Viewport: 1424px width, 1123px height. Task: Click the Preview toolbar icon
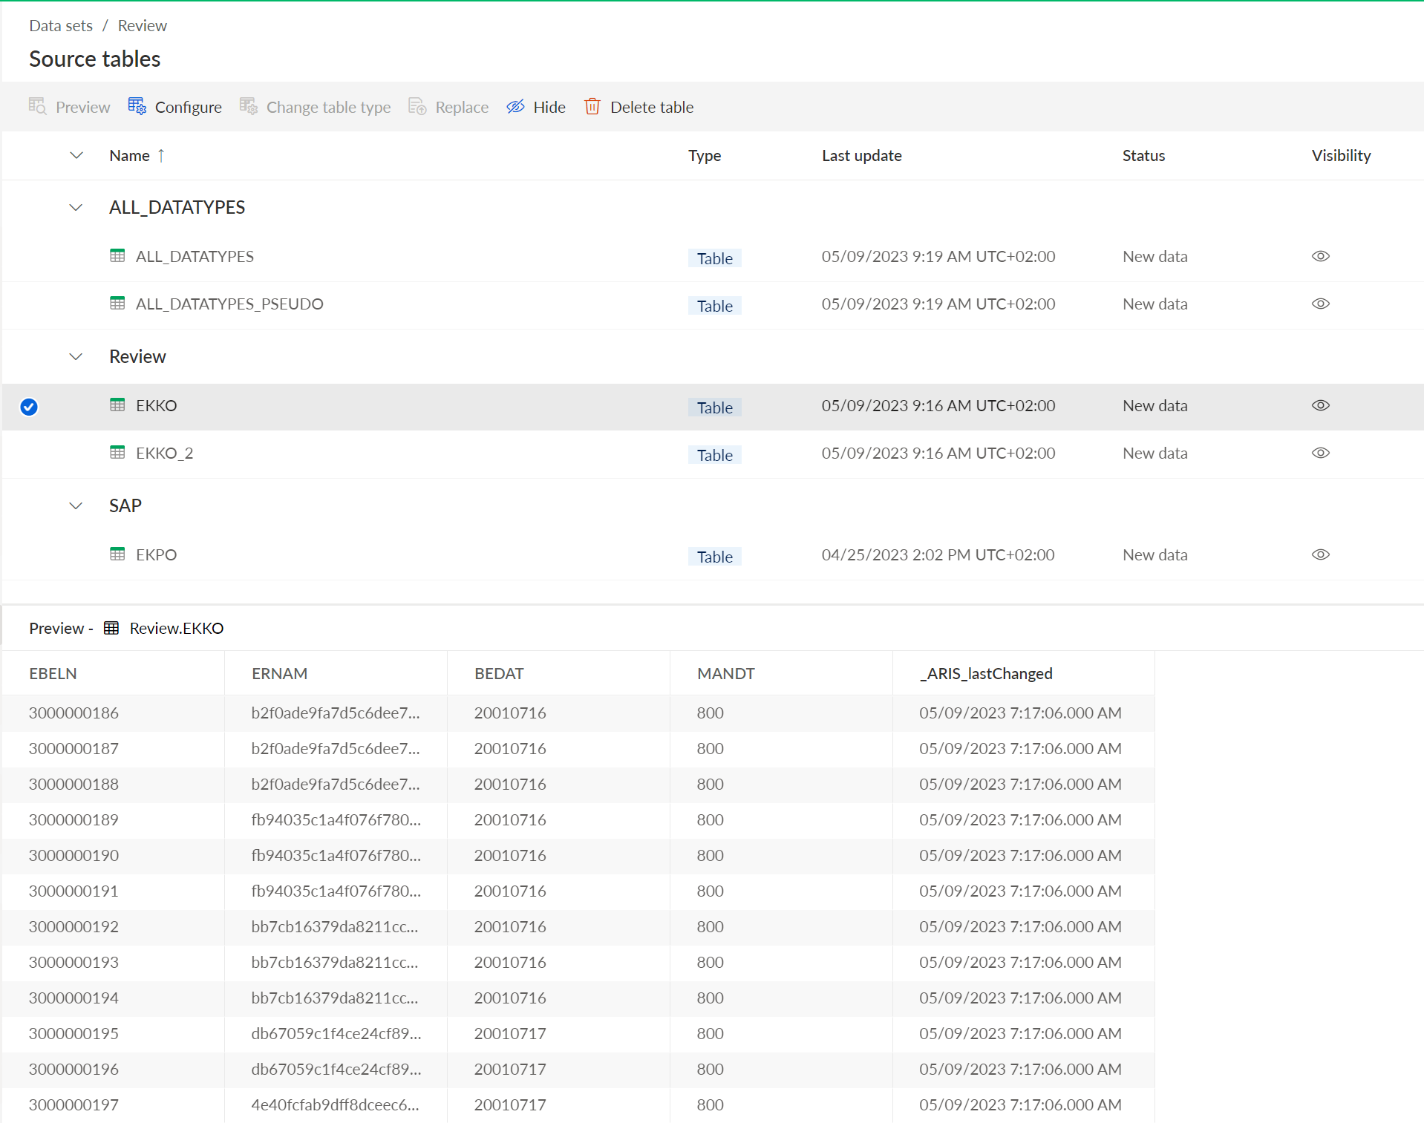[x=37, y=106]
